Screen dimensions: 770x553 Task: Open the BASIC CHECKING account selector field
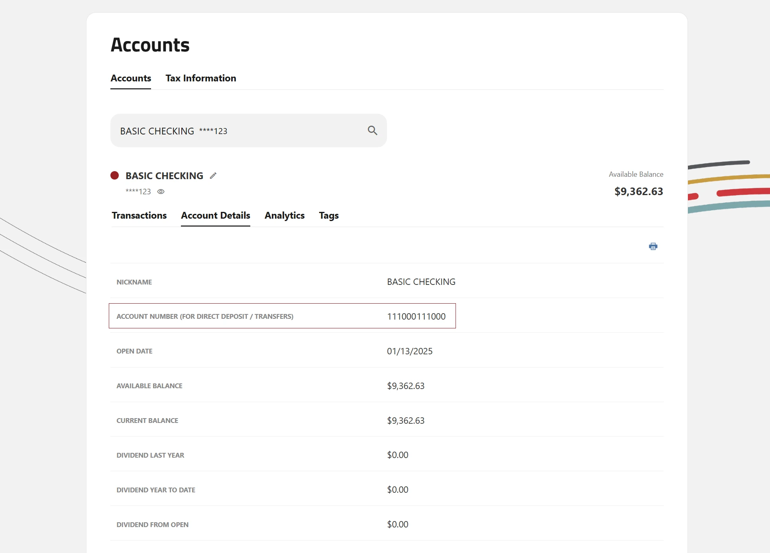(249, 130)
